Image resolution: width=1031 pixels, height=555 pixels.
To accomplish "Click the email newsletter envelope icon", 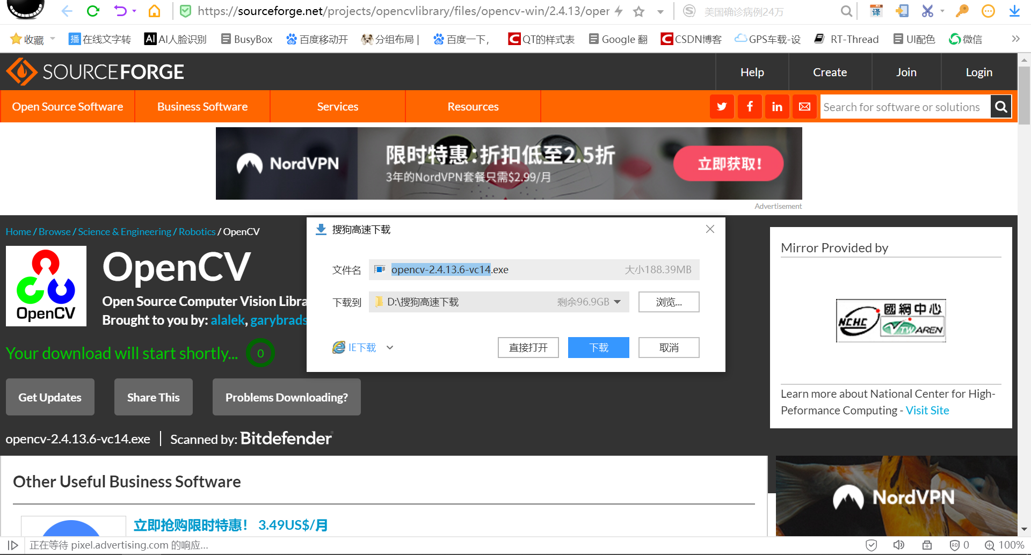I will coord(804,107).
